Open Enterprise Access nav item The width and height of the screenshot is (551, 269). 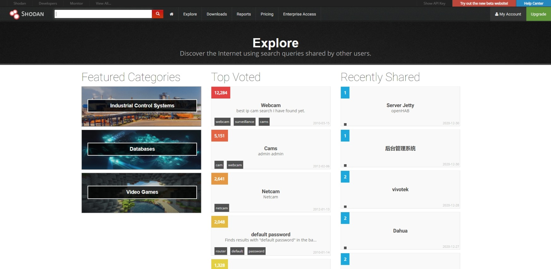300,14
